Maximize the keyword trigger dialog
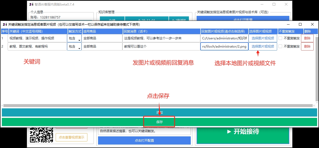The width and height of the screenshot is (319, 148). tap(300, 24)
